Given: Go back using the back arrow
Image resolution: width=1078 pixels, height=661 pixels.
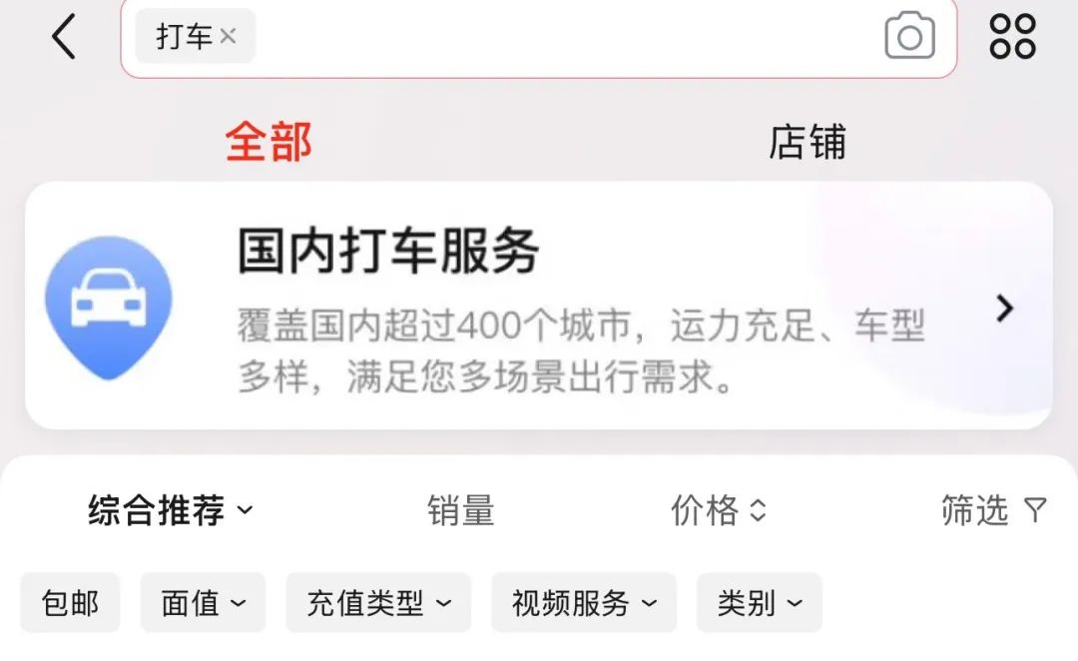Looking at the screenshot, I should (64, 37).
